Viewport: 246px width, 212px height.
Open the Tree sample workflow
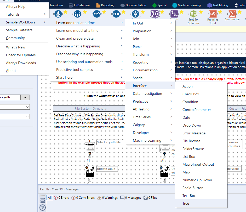[x=201, y=203]
